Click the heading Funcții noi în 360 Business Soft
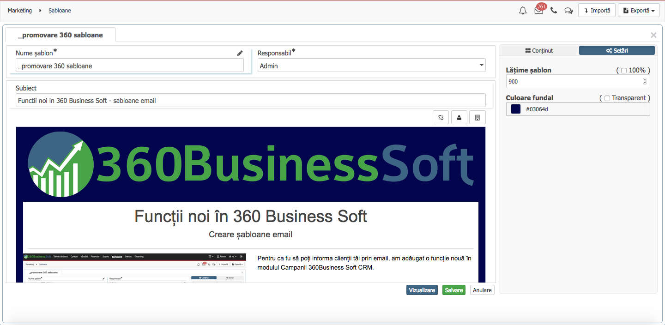 tap(251, 216)
